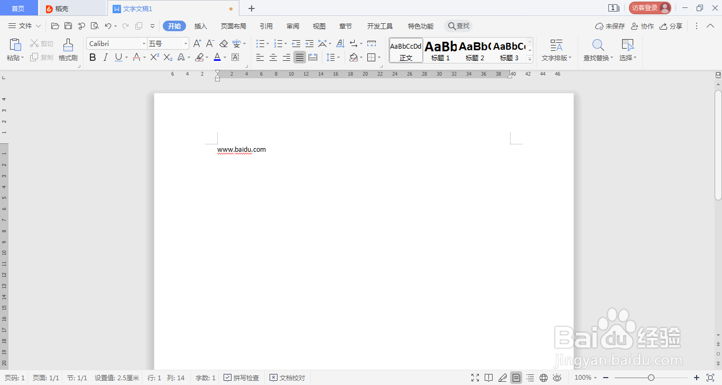The image size is (722, 385).
Task: Apply subscript X₂ formatting
Action: (x=168, y=57)
